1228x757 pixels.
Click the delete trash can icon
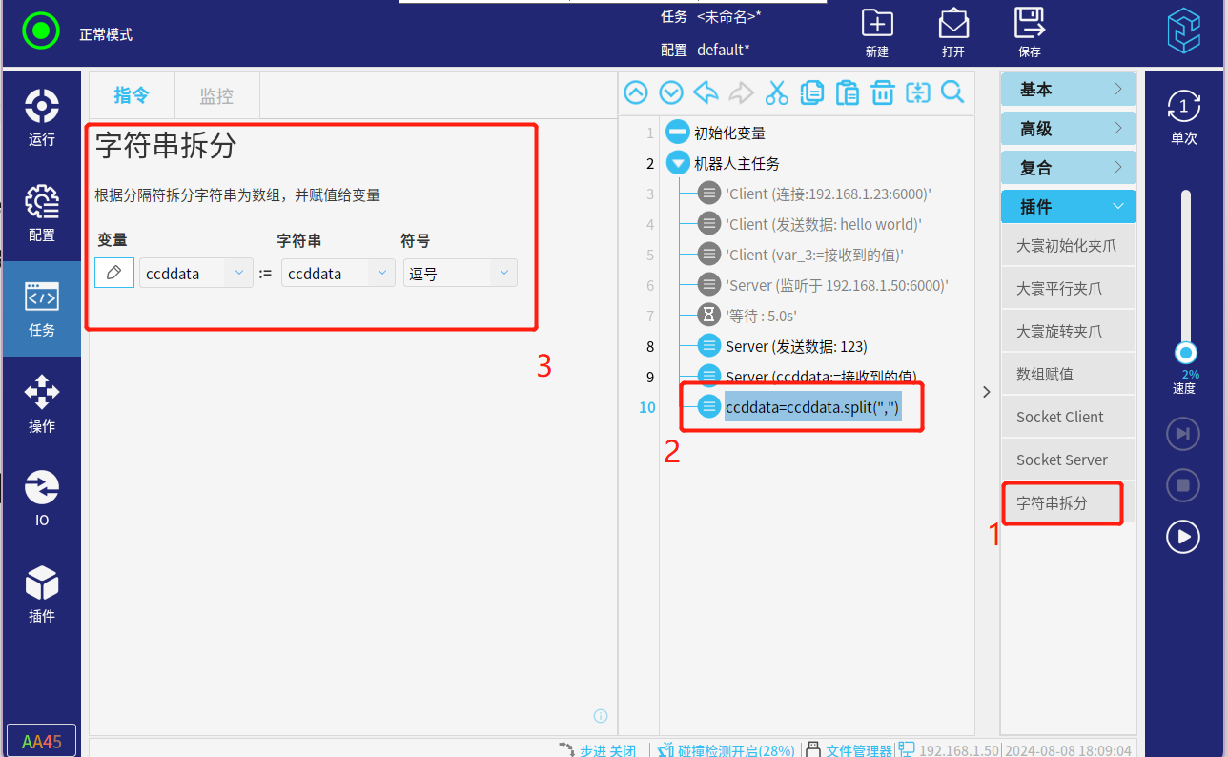pos(883,92)
